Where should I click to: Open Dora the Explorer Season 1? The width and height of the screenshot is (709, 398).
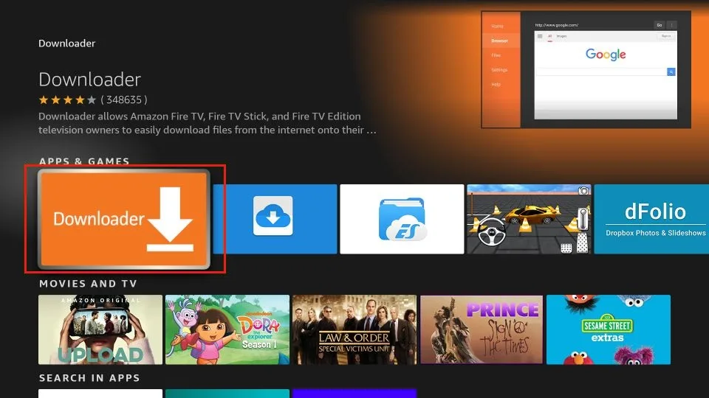(227, 329)
